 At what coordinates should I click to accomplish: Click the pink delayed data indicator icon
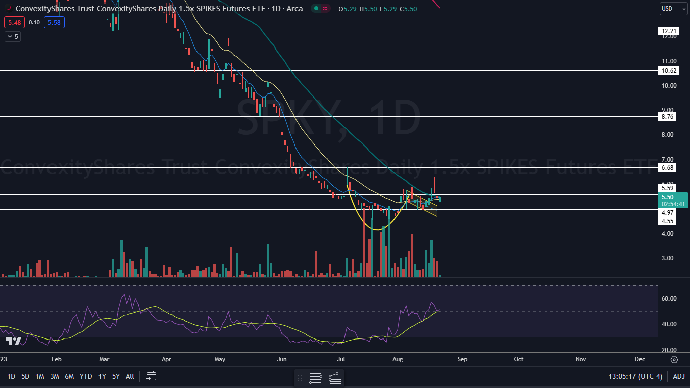[x=326, y=9]
